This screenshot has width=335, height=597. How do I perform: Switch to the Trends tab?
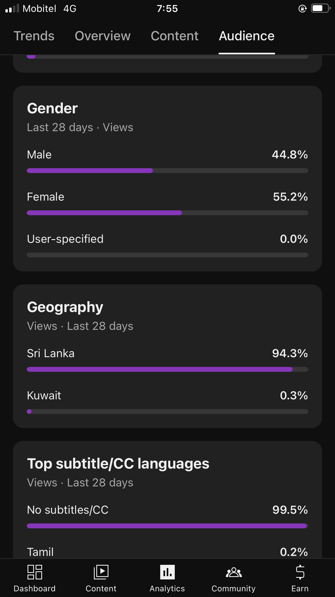click(x=34, y=36)
